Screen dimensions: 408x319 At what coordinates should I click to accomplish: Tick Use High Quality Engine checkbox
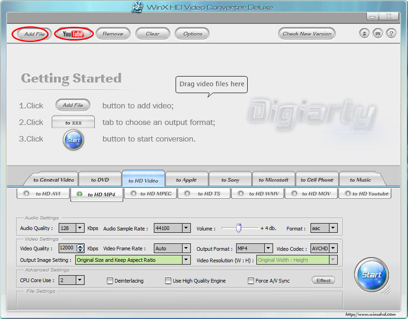pyautogui.click(x=168, y=280)
